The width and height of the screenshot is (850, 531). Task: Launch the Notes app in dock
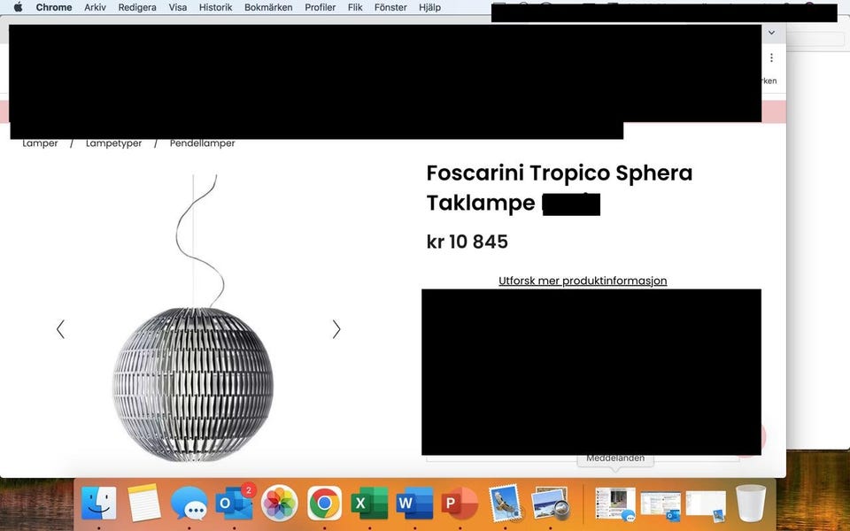click(x=144, y=504)
